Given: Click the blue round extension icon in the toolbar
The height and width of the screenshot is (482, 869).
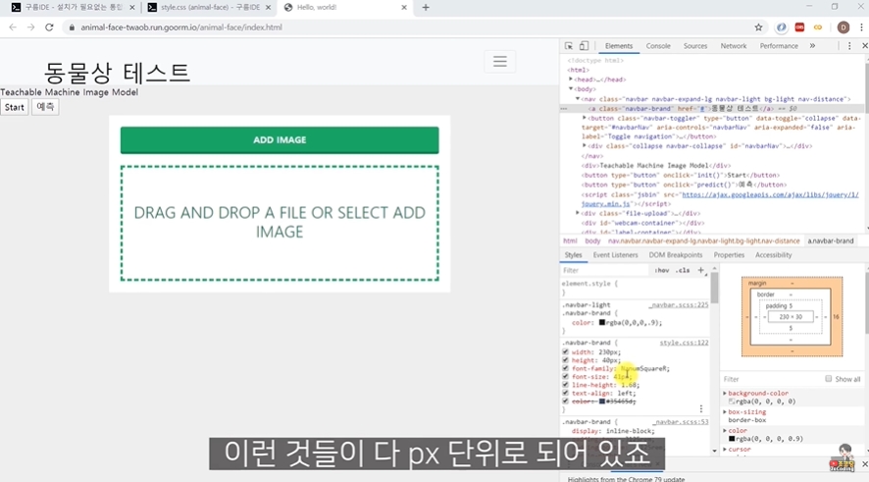Looking at the screenshot, I should pyautogui.click(x=781, y=27).
